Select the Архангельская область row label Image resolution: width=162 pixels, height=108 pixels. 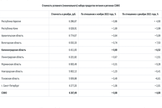point(12,36)
